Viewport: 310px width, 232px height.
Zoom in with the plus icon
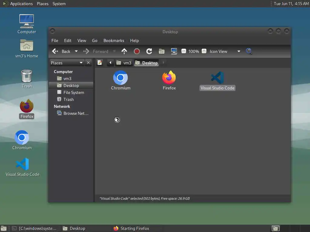(x=204, y=51)
